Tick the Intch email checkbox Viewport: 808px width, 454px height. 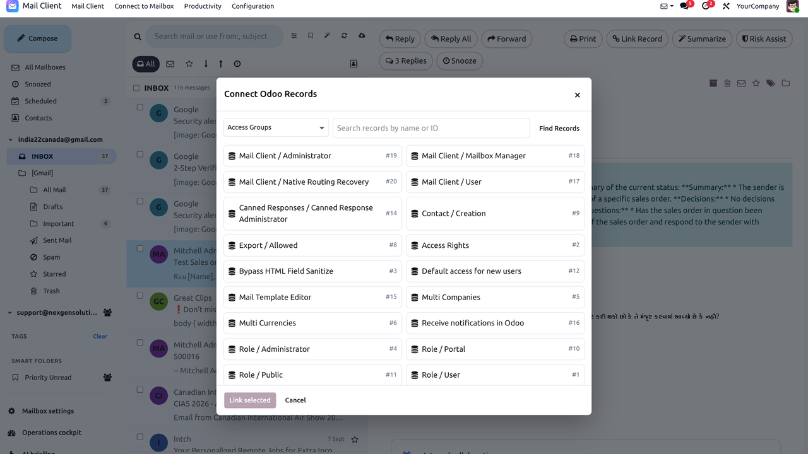[x=140, y=437]
